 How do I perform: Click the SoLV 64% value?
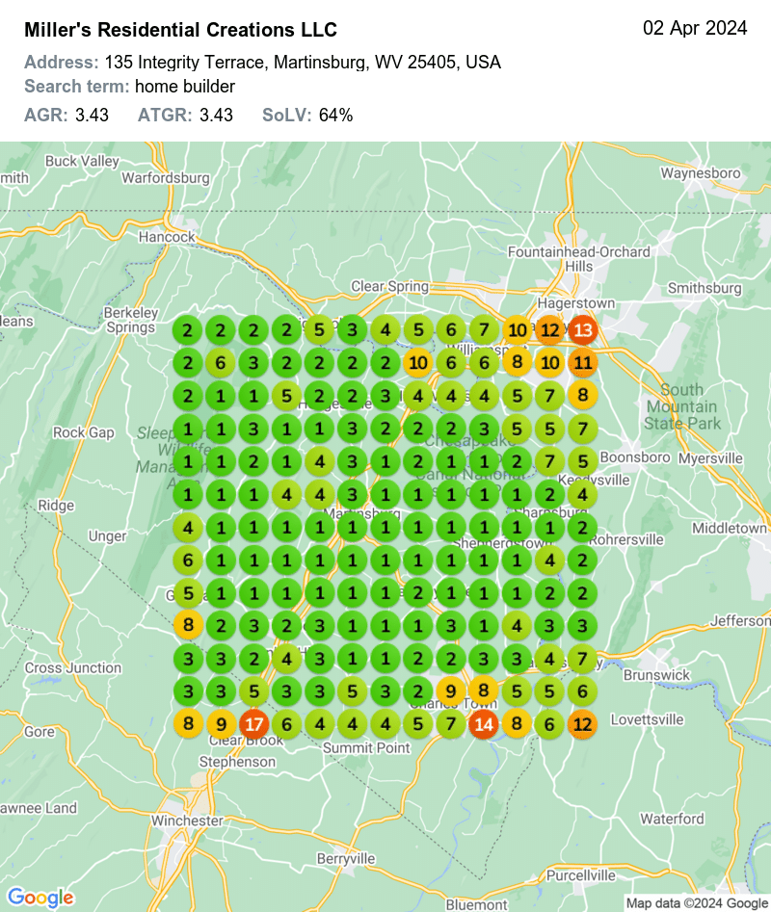tap(335, 116)
